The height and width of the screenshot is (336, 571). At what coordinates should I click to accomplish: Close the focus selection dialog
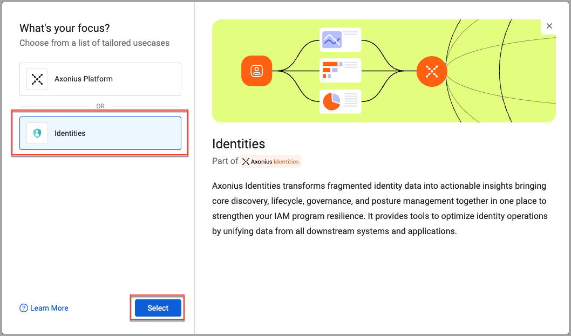pyautogui.click(x=549, y=26)
